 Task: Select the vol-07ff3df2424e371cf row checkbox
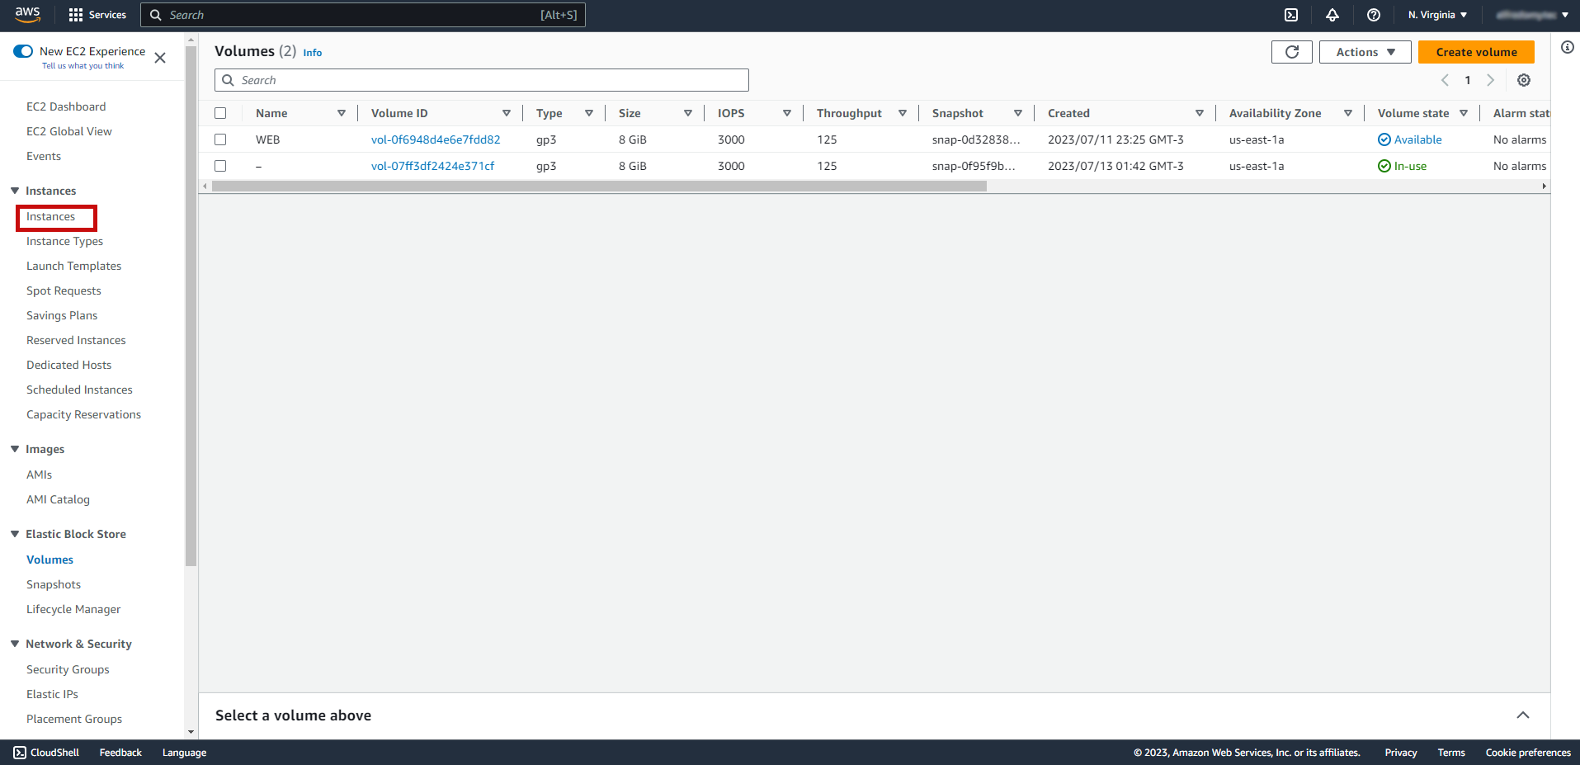[x=220, y=166]
